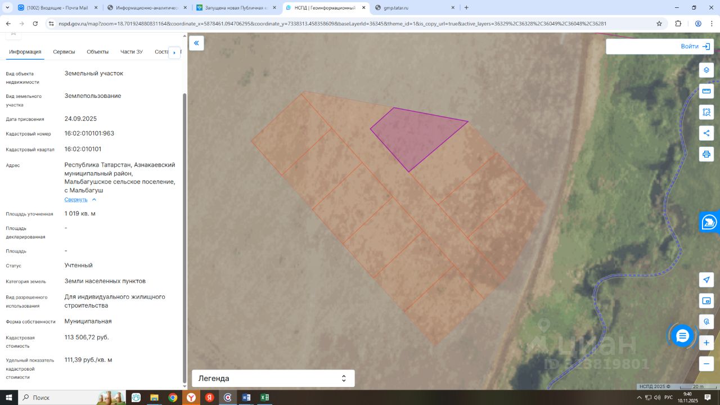The width and height of the screenshot is (720, 405).
Task: Click the target location search tool
Action: click(706, 322)
